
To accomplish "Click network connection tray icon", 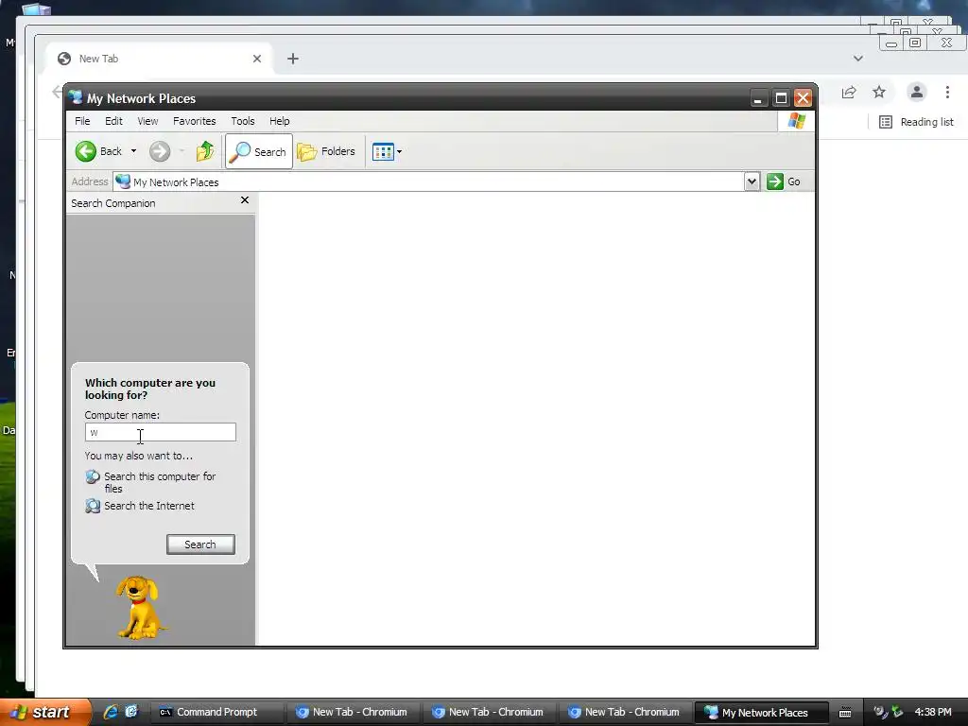I will pos(897,713).
